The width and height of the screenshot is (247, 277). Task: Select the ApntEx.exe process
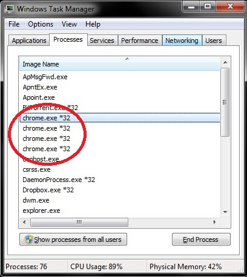pos(120,87)
